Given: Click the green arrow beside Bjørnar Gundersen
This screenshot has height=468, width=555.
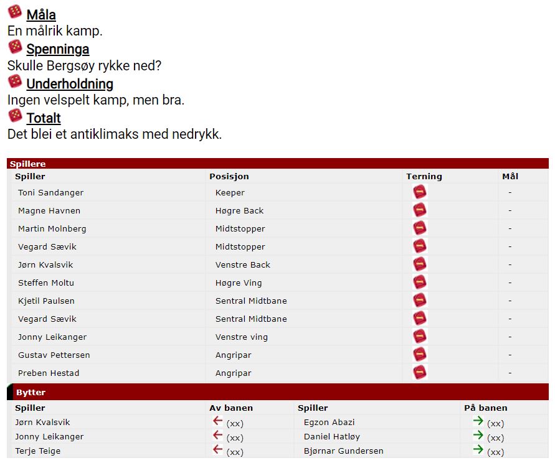Looking at the screenshot, I should pyautogui.click(x=478, y=450).
